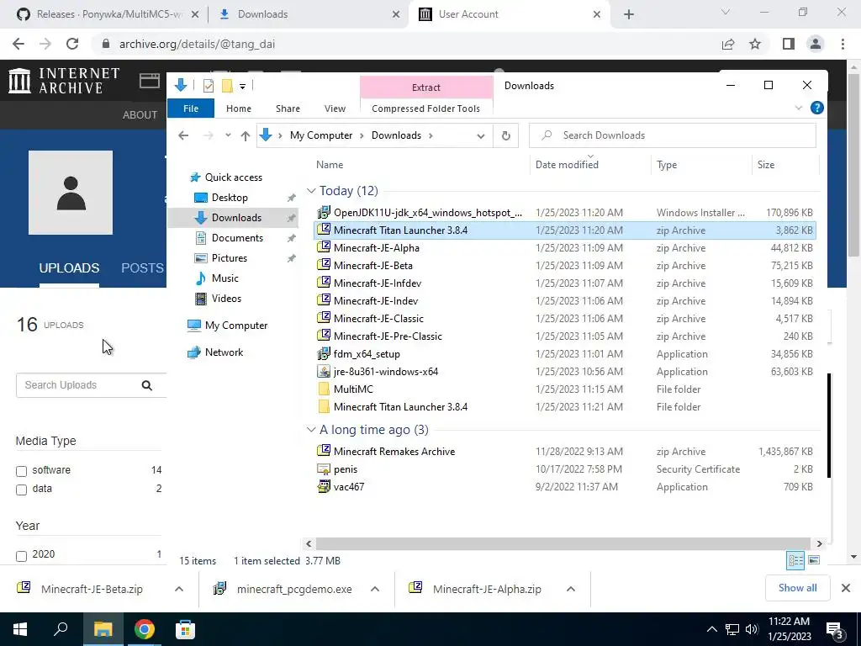This screenshot has height=646, width=861.
Task: Tick the data media type checkbox
Action: click(x=21, y=490)
